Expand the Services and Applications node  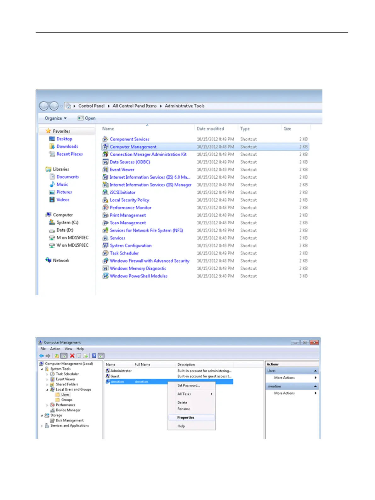tap(42, 426)
